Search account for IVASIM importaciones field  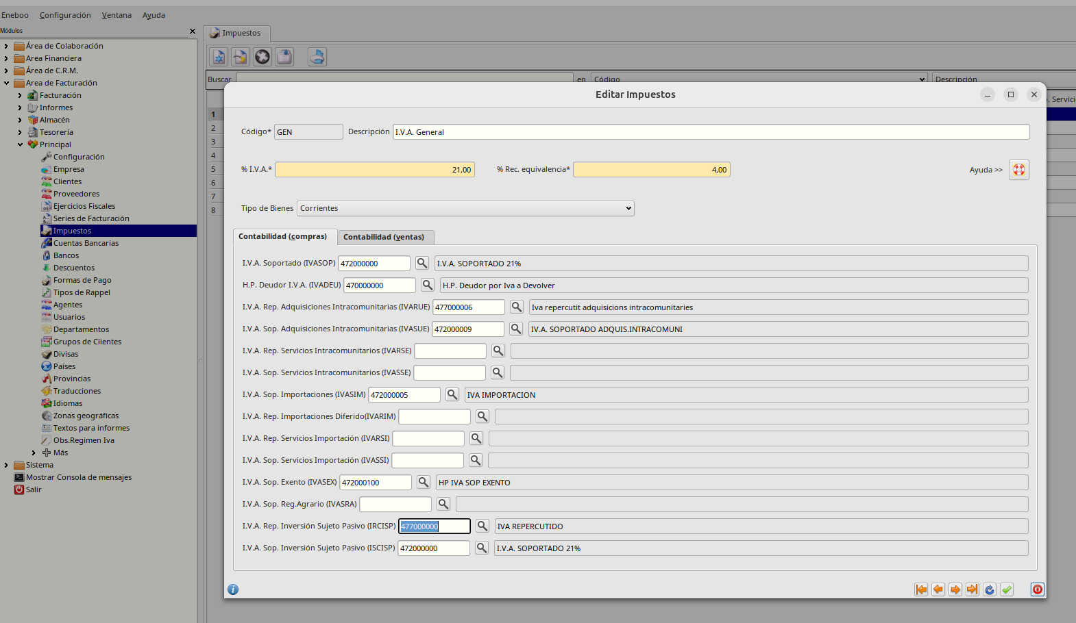(452, 394)
